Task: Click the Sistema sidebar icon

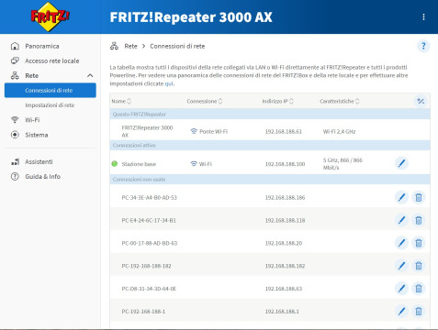Action: [15, 135]
